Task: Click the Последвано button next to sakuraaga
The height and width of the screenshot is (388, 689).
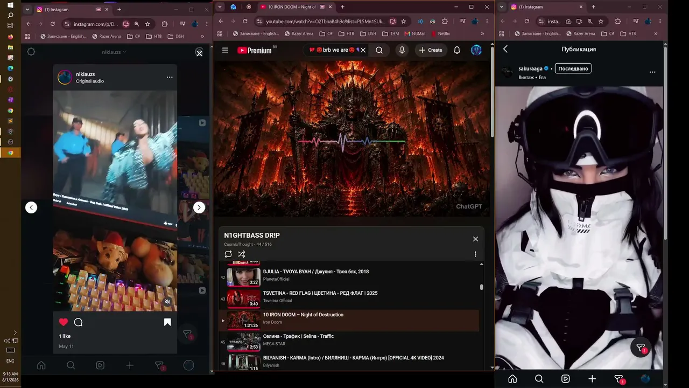Action: point(573,68)
